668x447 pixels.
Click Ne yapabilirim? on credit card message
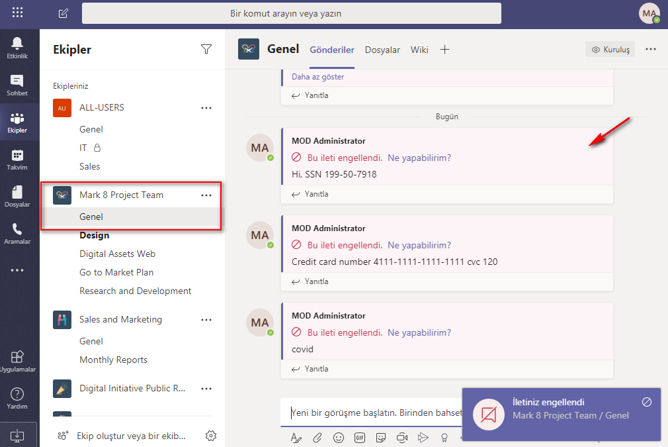click(419, 245)
